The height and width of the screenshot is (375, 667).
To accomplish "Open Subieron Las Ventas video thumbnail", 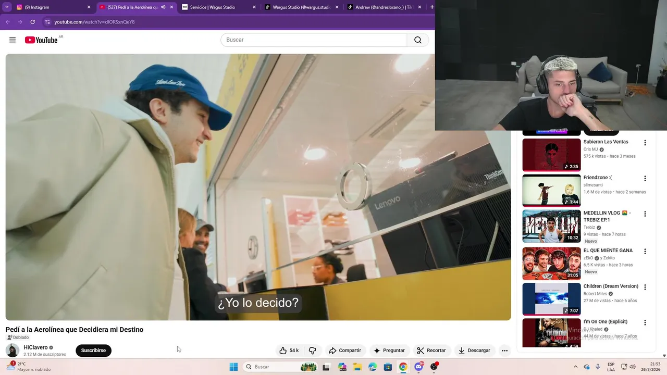I will 551,155.
